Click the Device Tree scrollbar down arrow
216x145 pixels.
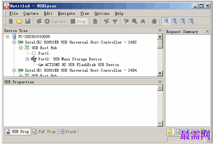coord(160,73)
